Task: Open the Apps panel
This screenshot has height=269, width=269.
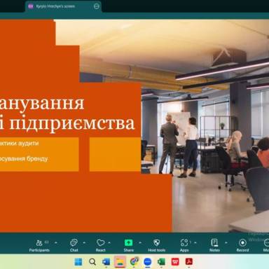Action: click(x=184, y=245)
